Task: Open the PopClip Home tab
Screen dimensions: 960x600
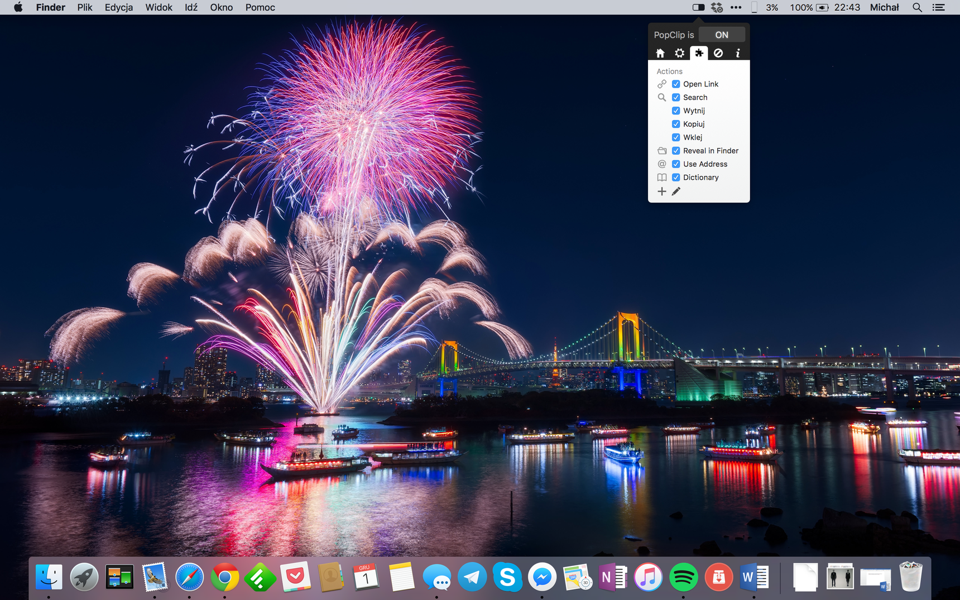Action: coord(660,53)
